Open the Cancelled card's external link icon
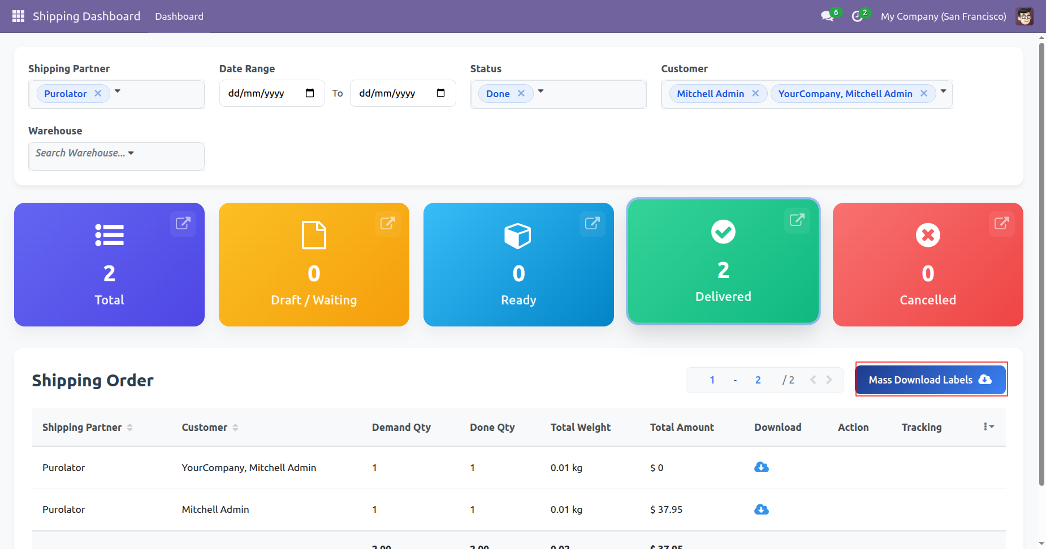 [x=1001, y=223]
